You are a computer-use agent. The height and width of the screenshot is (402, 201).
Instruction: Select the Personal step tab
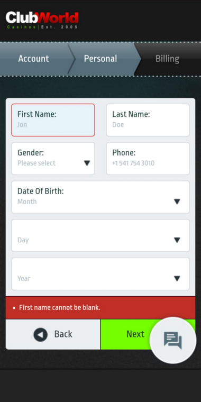(100, 59)
